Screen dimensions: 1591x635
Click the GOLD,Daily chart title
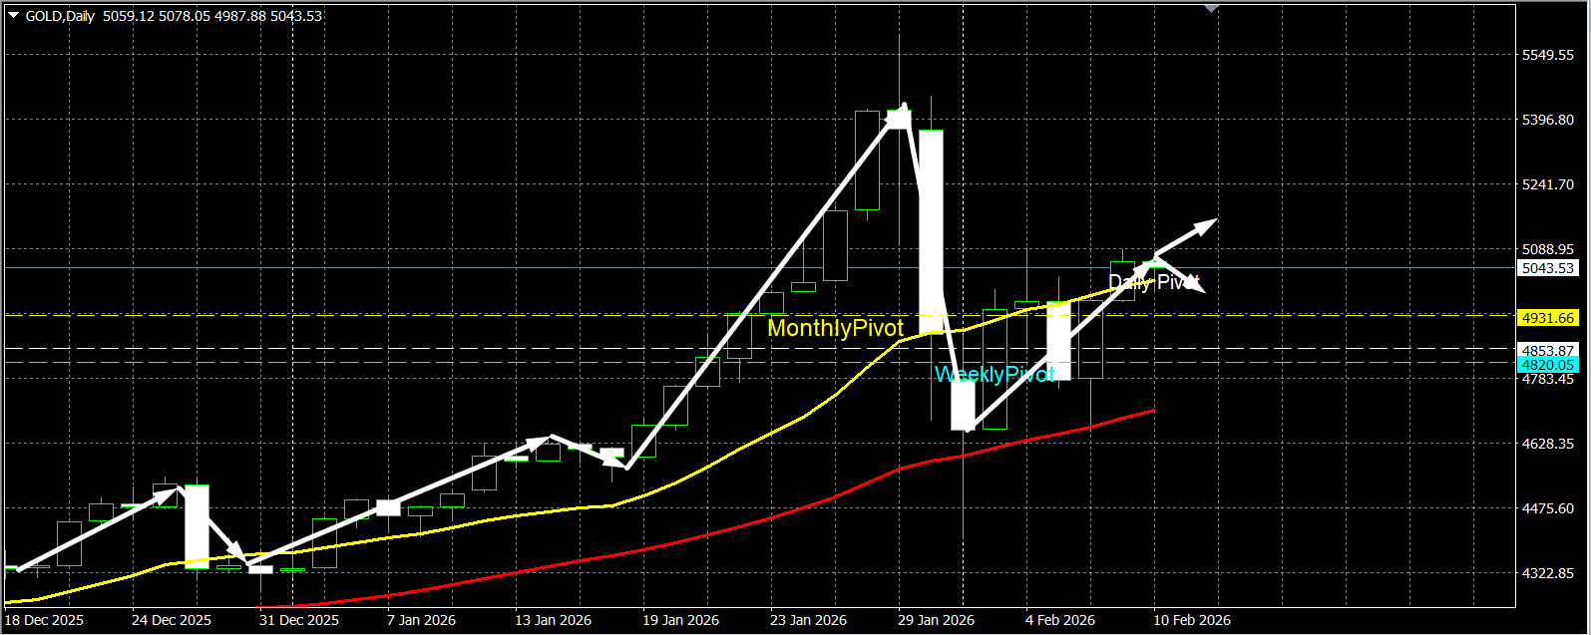coord(61,16)
